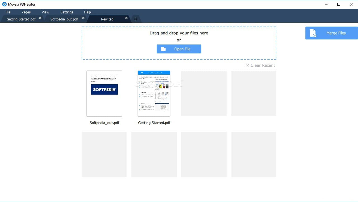Switch to the Getting Started.pdf tab
This screenshot has height=202, width=358.
(21, 19)
